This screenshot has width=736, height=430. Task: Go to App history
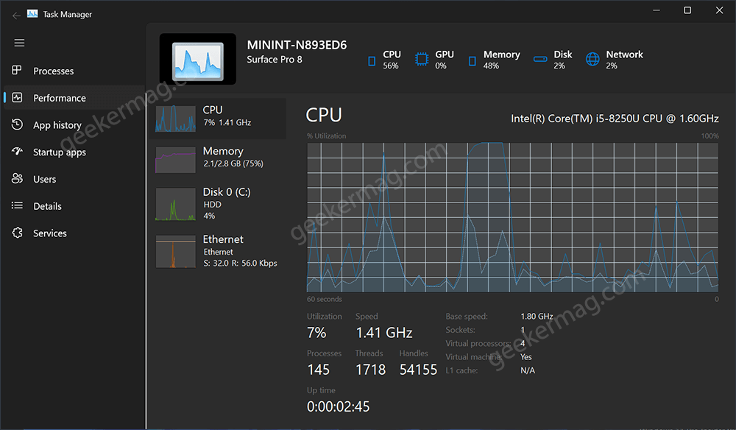74,125
